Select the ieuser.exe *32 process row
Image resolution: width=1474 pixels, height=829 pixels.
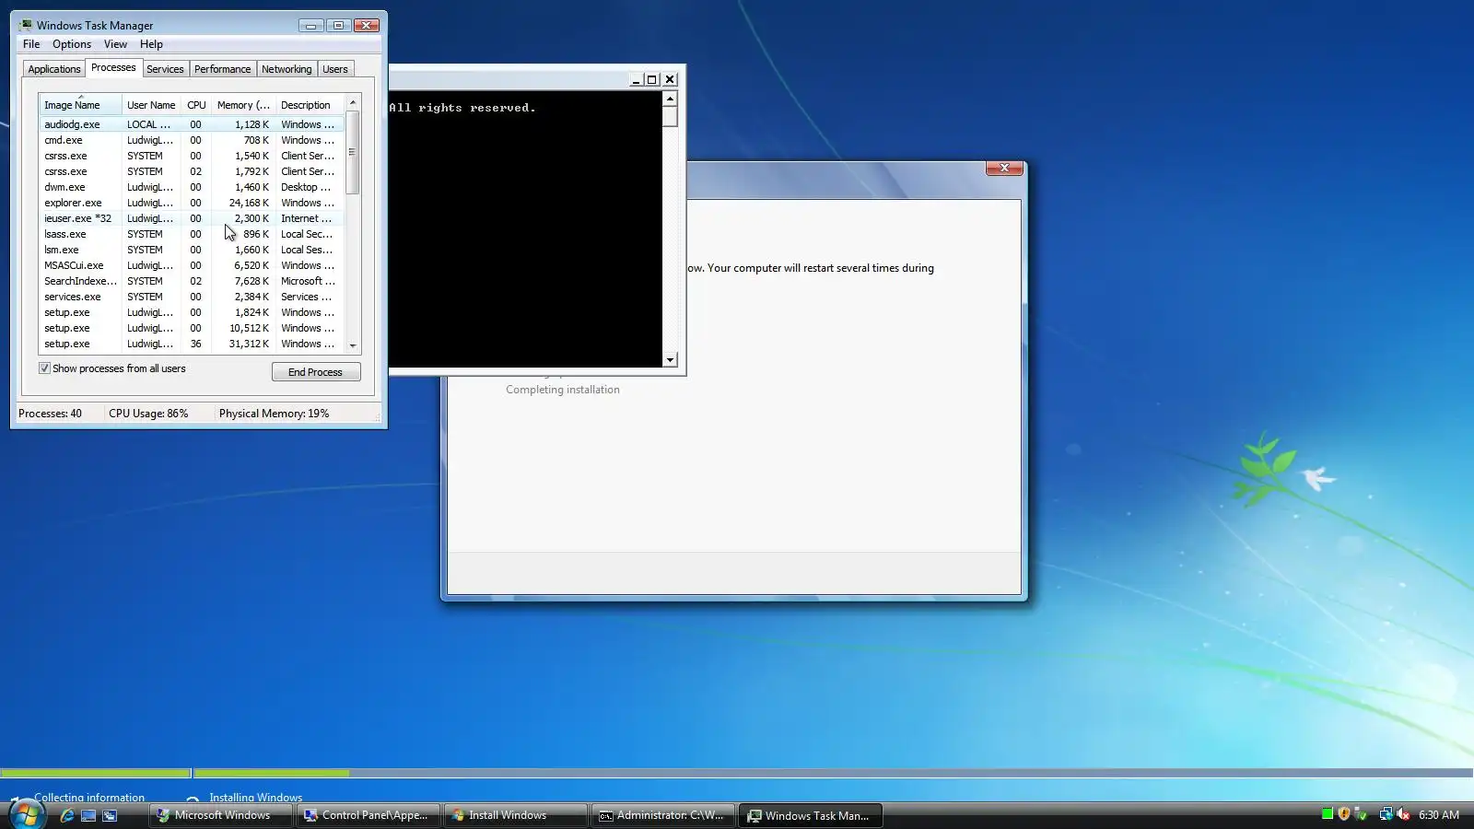pyautogui.click(x=192, y=218)
